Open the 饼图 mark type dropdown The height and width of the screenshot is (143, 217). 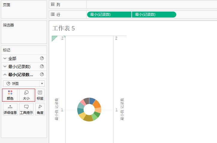pyautogui.click(x=24, y=84)
